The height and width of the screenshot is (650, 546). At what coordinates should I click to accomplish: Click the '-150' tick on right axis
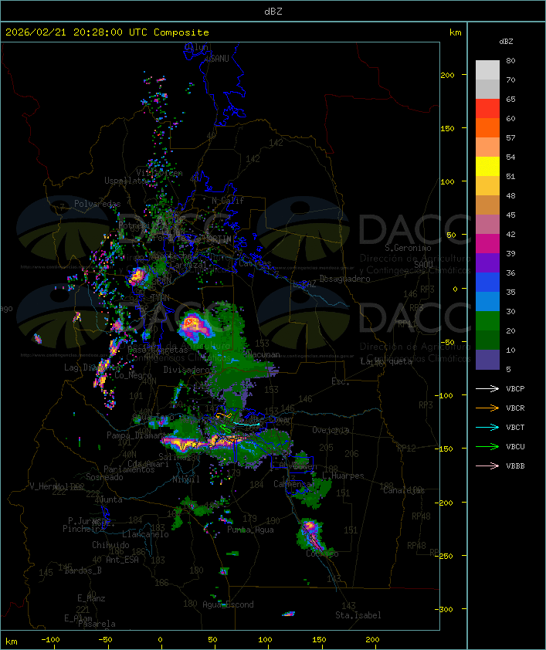click(x=446, y=449)
